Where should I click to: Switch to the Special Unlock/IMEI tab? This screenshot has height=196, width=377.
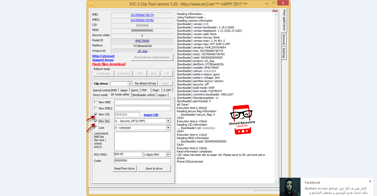pyautogui.click(x=105, y=90)
